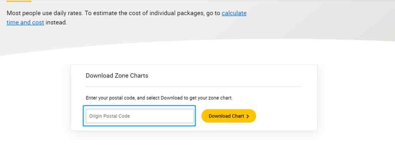
Task: Click the word "Zone" in the card title
Action: click(x=122, y=75)
